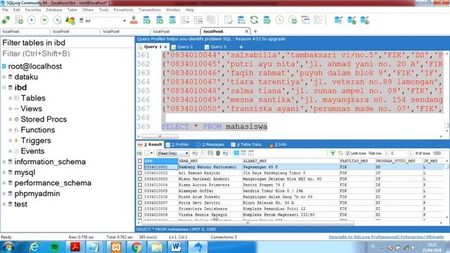Open Google Chrome from the taskbar

click(136, 247)
